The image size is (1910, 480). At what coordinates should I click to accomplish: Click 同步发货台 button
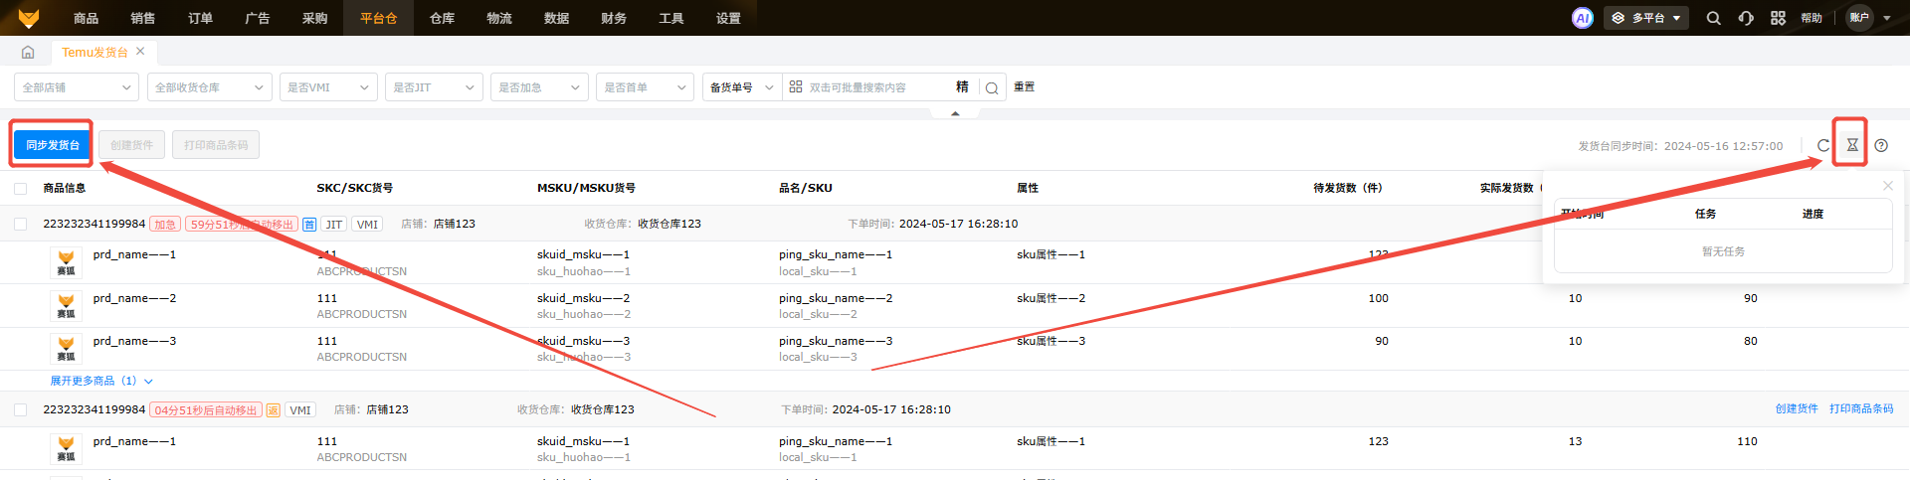(53, 145)
